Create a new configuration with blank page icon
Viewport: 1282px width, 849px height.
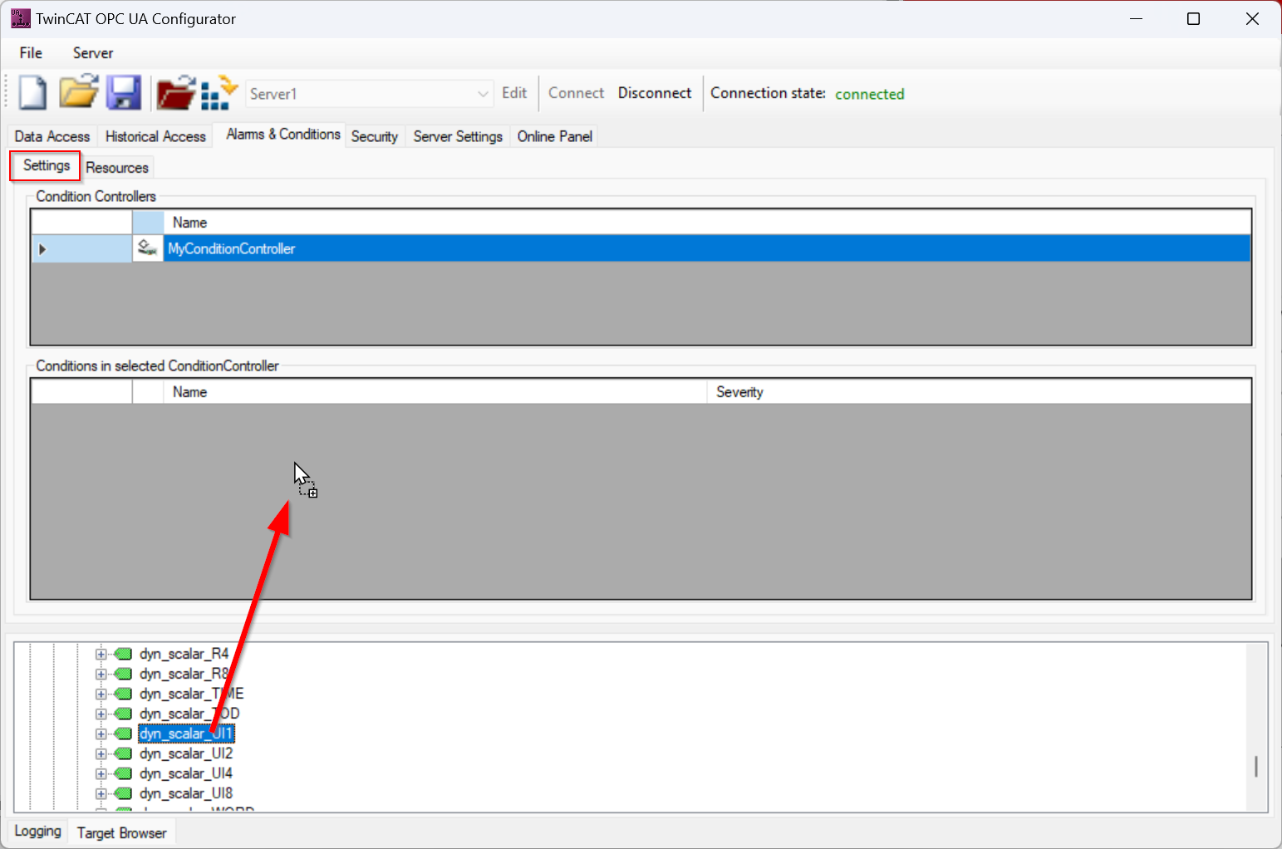(32, 92)
